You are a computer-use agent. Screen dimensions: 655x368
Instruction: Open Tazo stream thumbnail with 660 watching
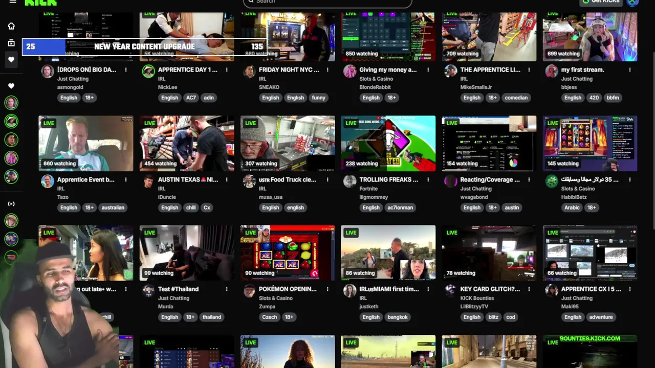pos(86,144)
